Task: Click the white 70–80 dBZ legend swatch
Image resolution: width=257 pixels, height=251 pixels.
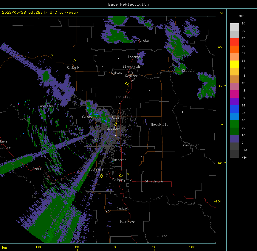Action: [x=234, y=27]
